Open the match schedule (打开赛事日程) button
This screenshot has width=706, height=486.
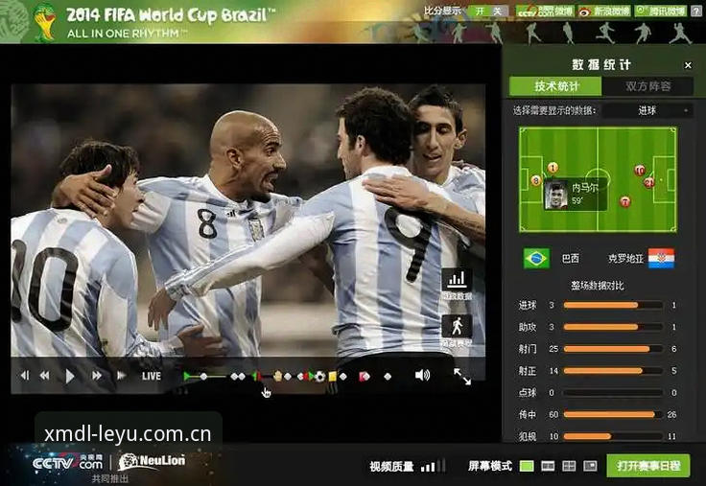(648, 465)
